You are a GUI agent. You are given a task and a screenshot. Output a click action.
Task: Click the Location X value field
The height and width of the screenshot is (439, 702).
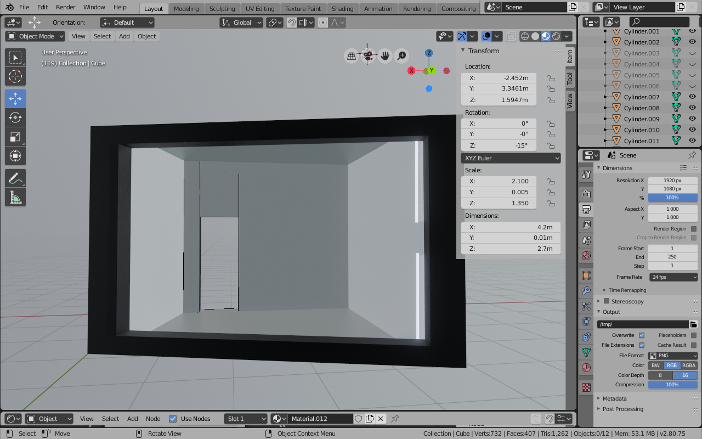(499, 78)
